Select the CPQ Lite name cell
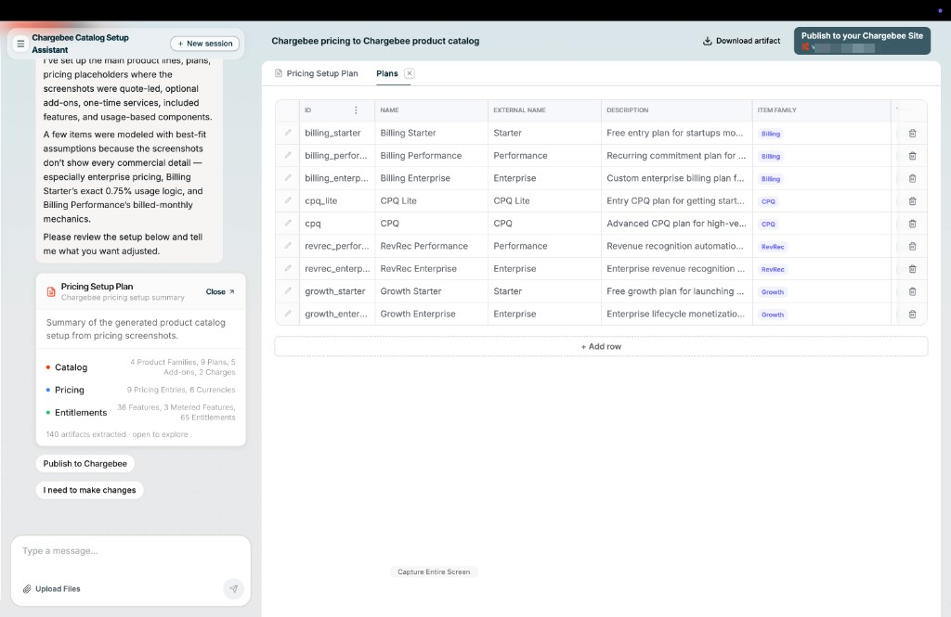The height and width of the screenshot is (617, 951). (431, 200)
